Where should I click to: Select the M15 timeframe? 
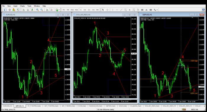click(72, 10)
